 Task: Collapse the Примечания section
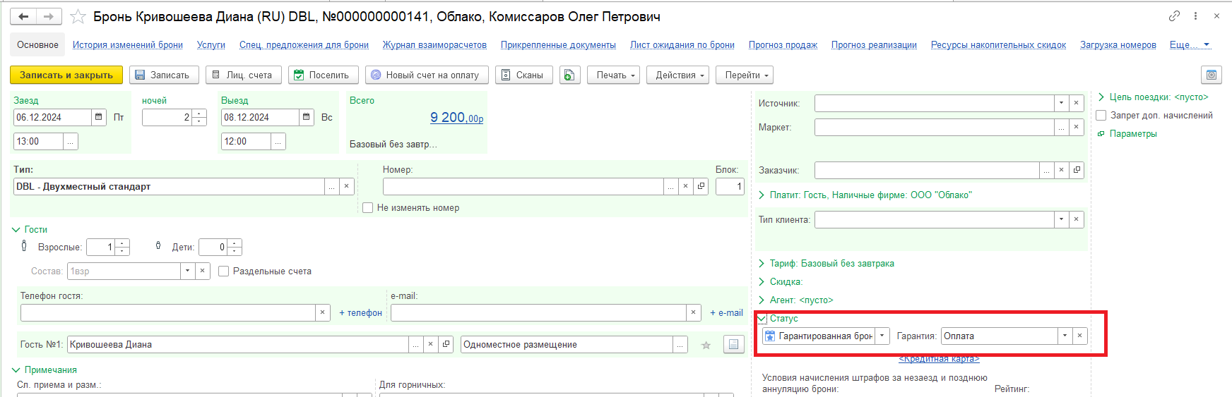coord(16,369)
